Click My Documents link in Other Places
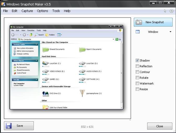The width and height of the screenshot is (176, 133). 22,67
